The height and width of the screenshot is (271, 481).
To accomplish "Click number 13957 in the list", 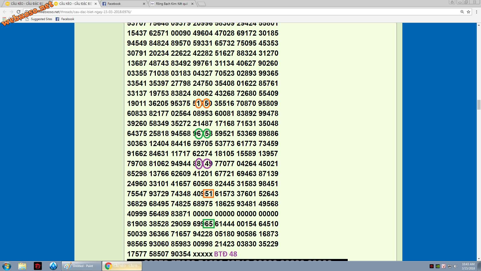I will pyautogui.click(x=268, y=154).
